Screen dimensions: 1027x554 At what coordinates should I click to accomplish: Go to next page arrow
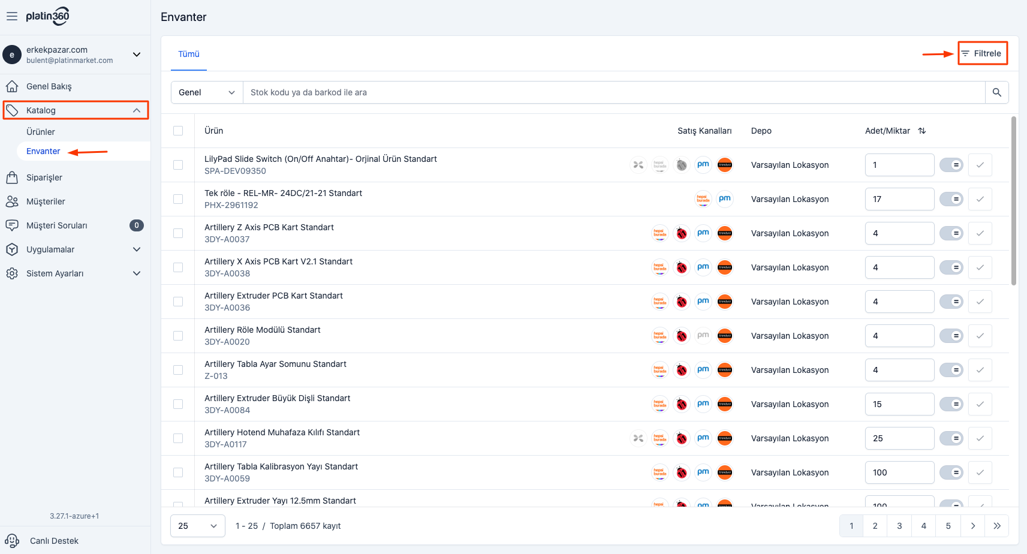point(972,526)
